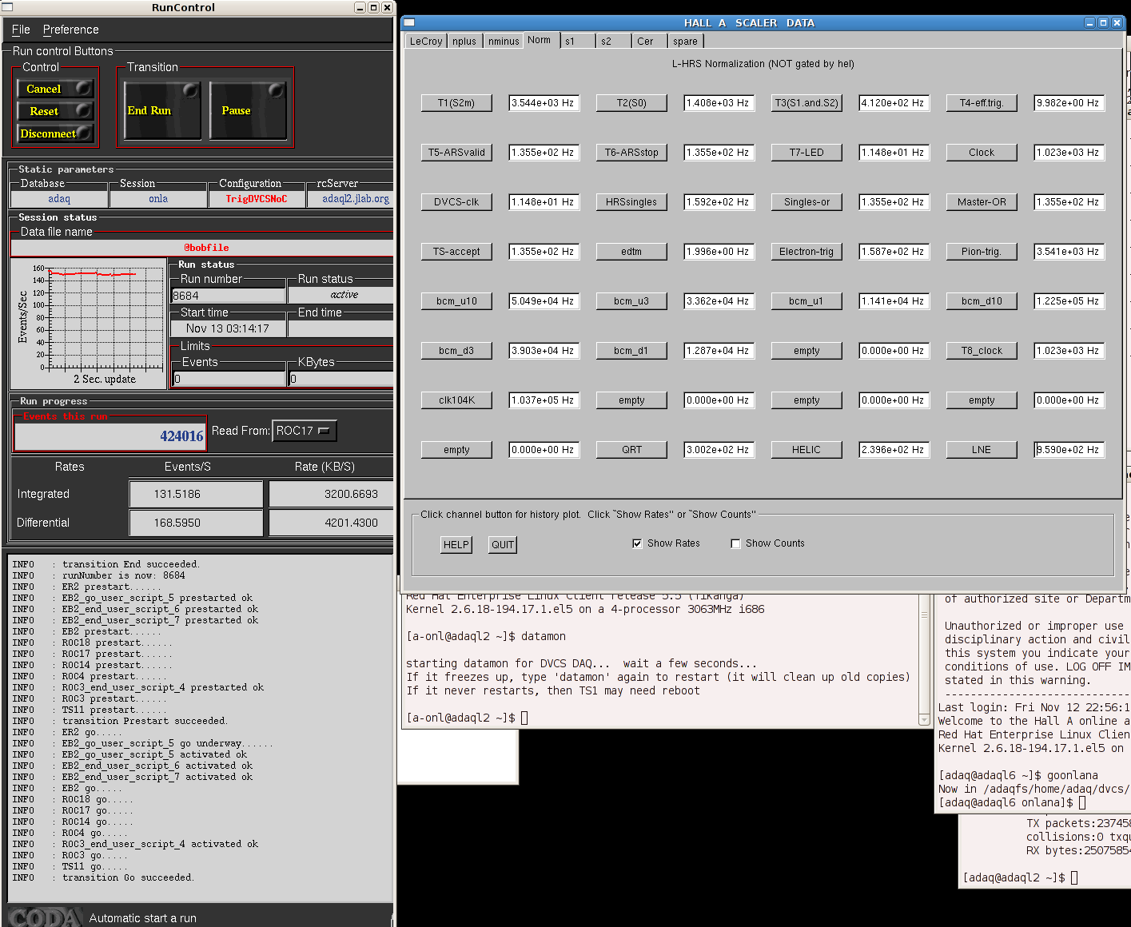Select the Norm tab

point(540,40)
